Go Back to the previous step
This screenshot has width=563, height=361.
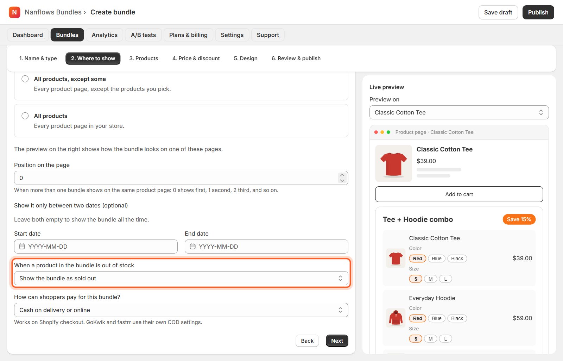pos(307,341)
